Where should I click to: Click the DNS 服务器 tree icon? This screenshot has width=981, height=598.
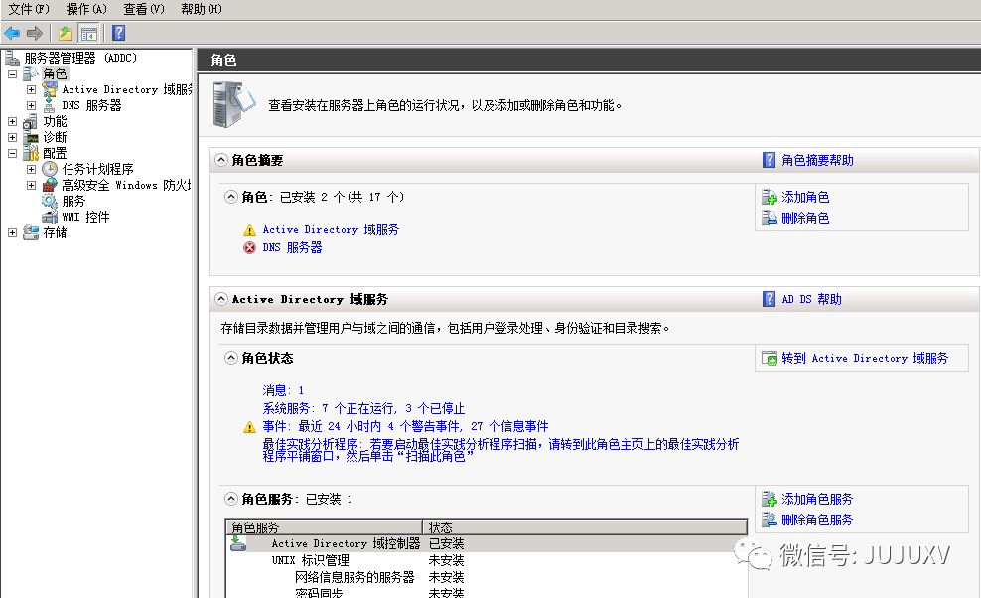pos(50,105)
